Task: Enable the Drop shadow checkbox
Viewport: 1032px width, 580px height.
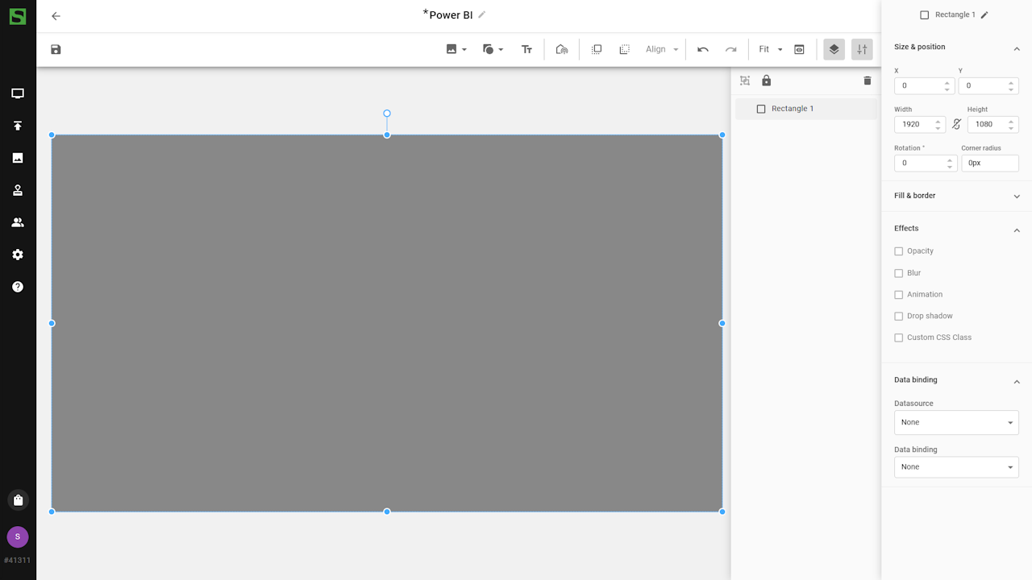Action: (899, 317)
